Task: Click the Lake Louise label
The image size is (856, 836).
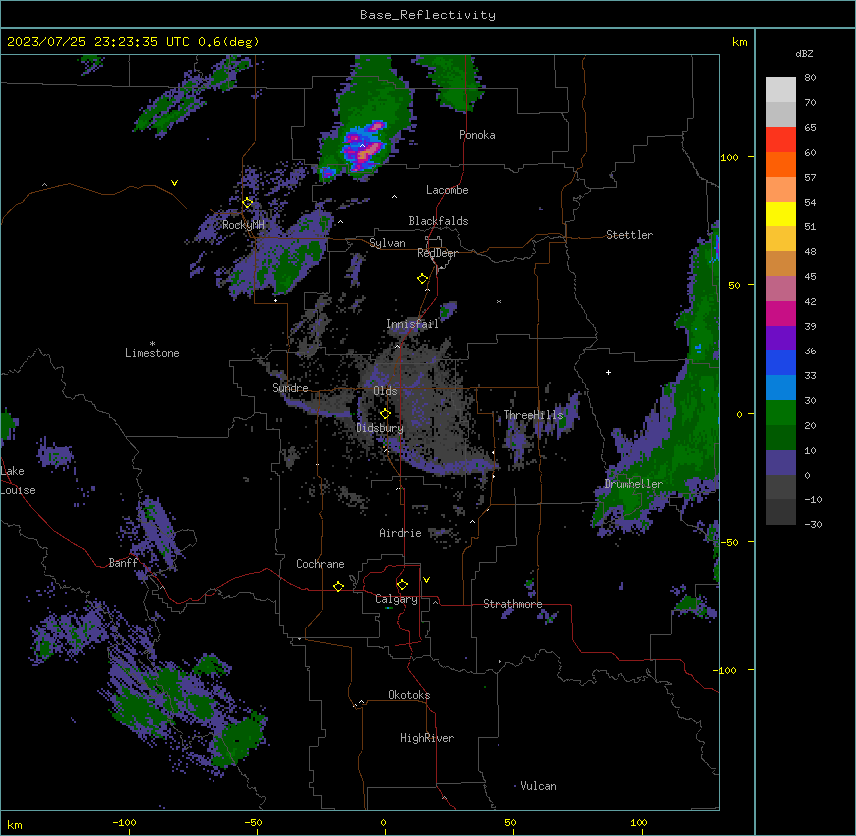Action: coord(16,481)
